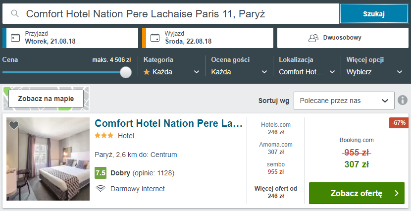
Task: Open the Polecane przez nas sort dropdown
Action: click(344, 101)
